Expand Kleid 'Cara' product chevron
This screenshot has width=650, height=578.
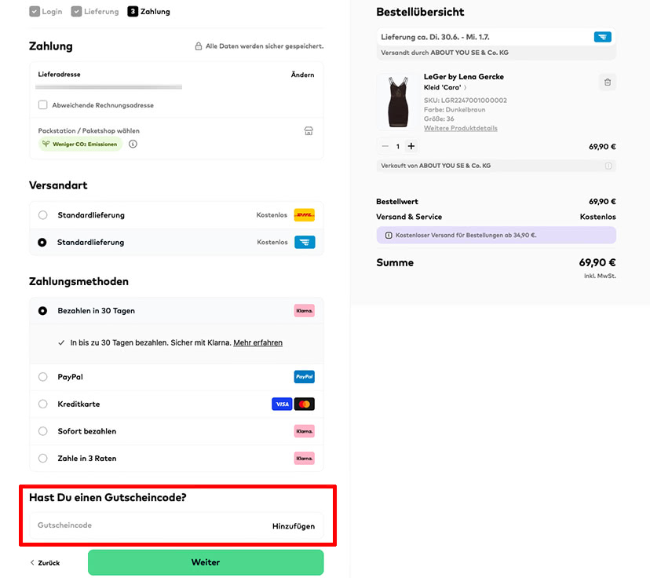(465, 87)
